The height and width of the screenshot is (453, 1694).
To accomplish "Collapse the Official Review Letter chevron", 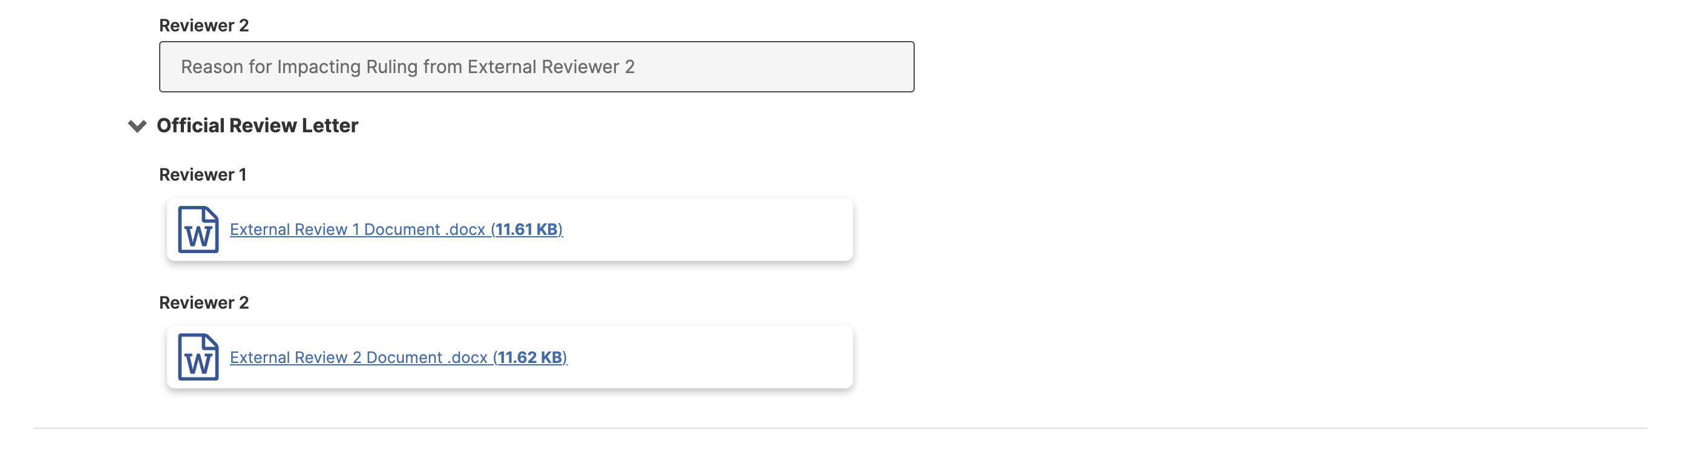I will point(137,126).
